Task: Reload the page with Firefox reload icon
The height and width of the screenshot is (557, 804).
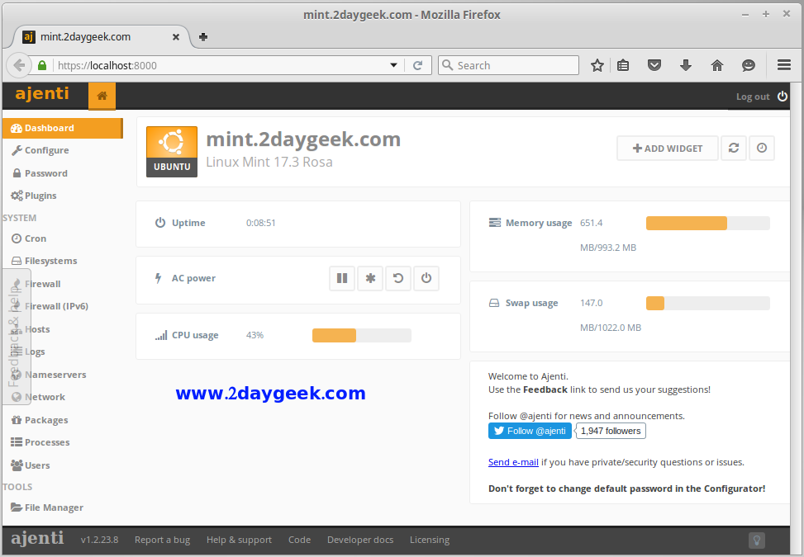Action: click(418, 65)
